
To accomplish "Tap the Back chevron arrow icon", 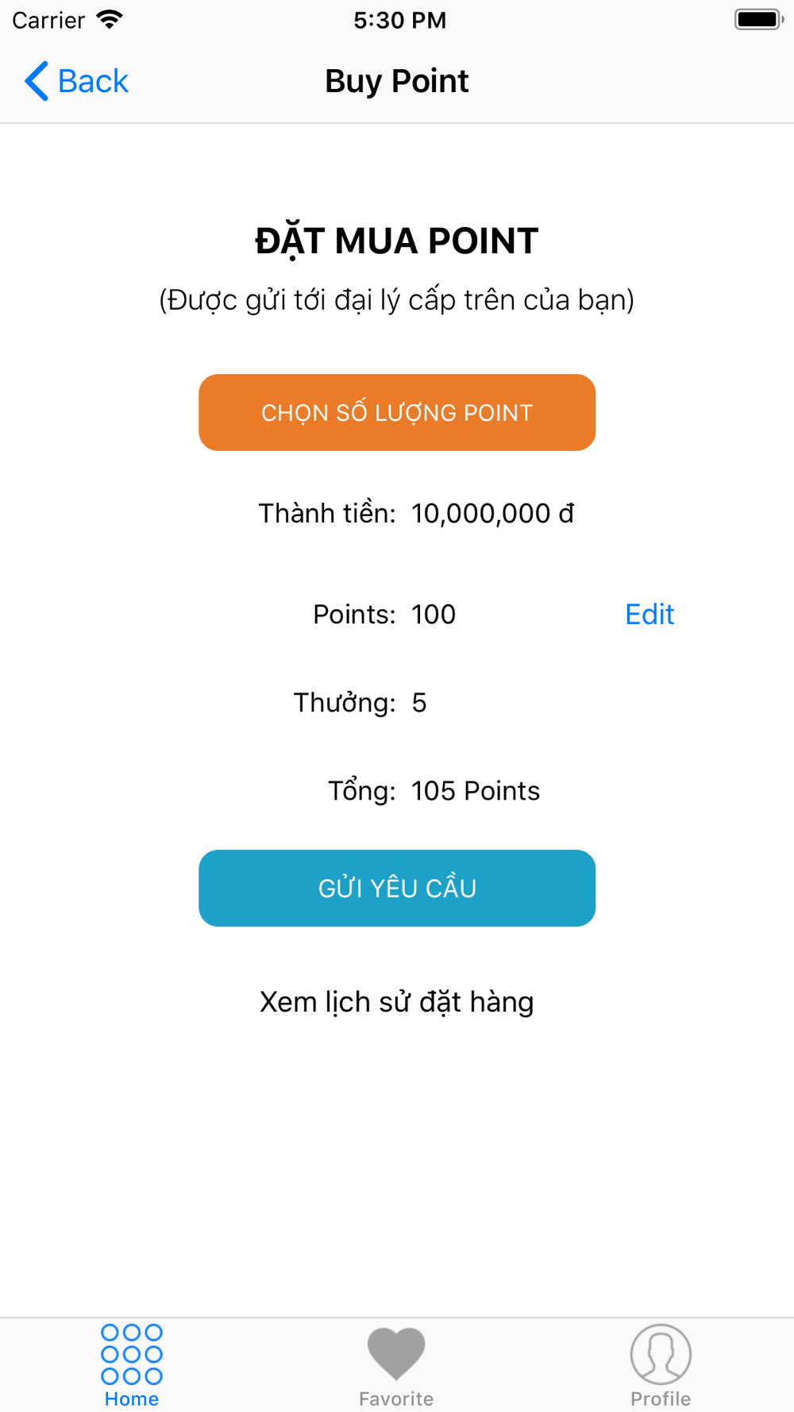I will tap(37, 81).
